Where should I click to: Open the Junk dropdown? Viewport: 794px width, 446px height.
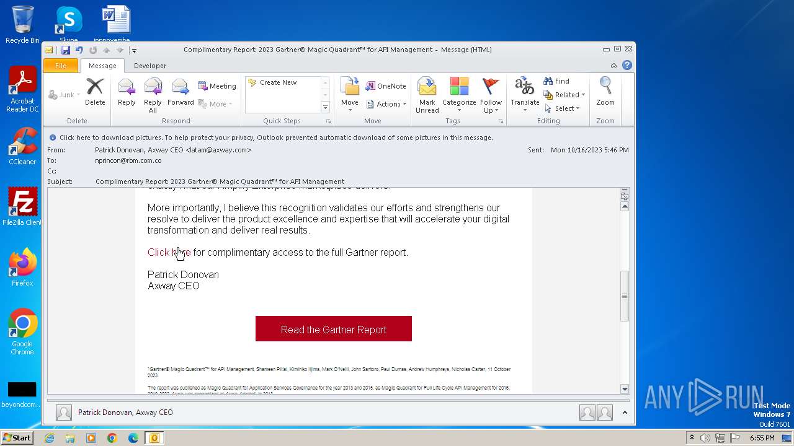pyautogui.click(x=65, y=95)
